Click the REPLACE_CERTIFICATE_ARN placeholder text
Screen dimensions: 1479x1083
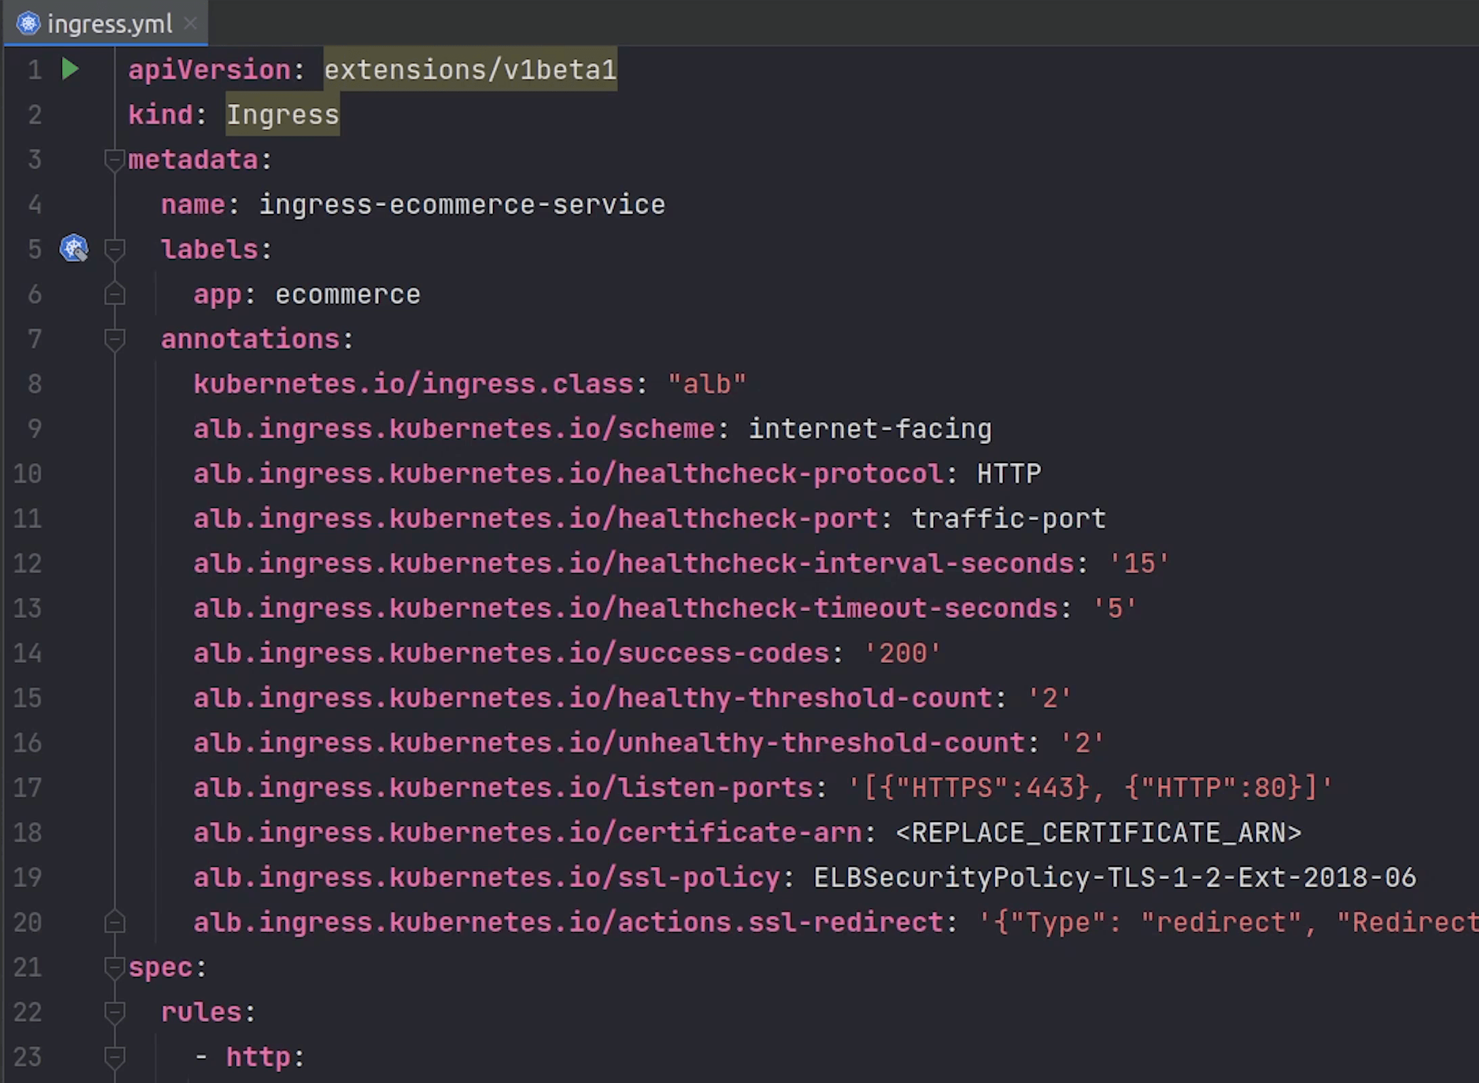[1098, 833]
